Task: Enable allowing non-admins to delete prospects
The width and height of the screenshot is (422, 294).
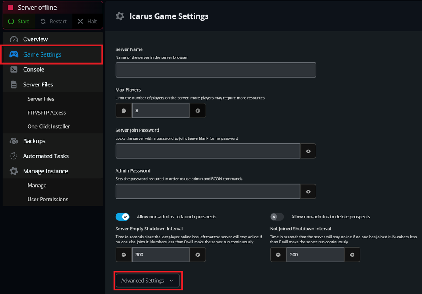Action: (x=277, y=216)
